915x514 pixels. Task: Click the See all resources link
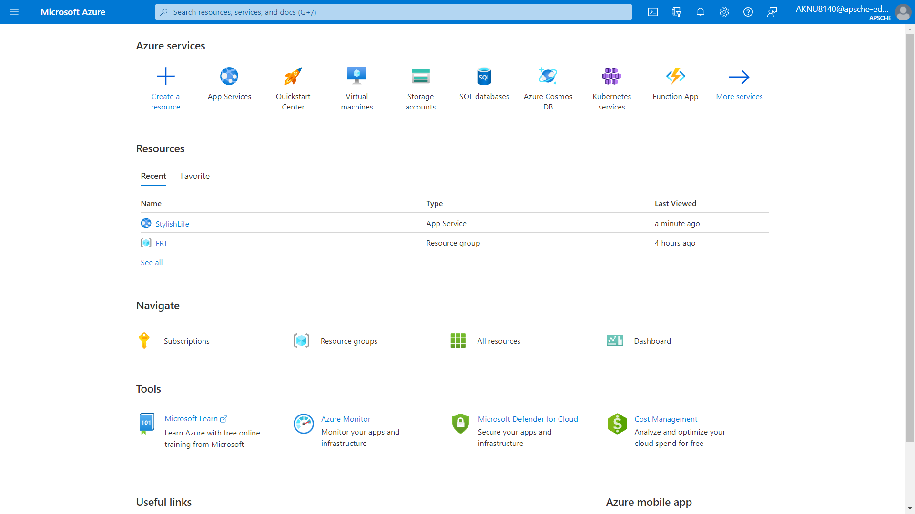click(x=152, y=263)
